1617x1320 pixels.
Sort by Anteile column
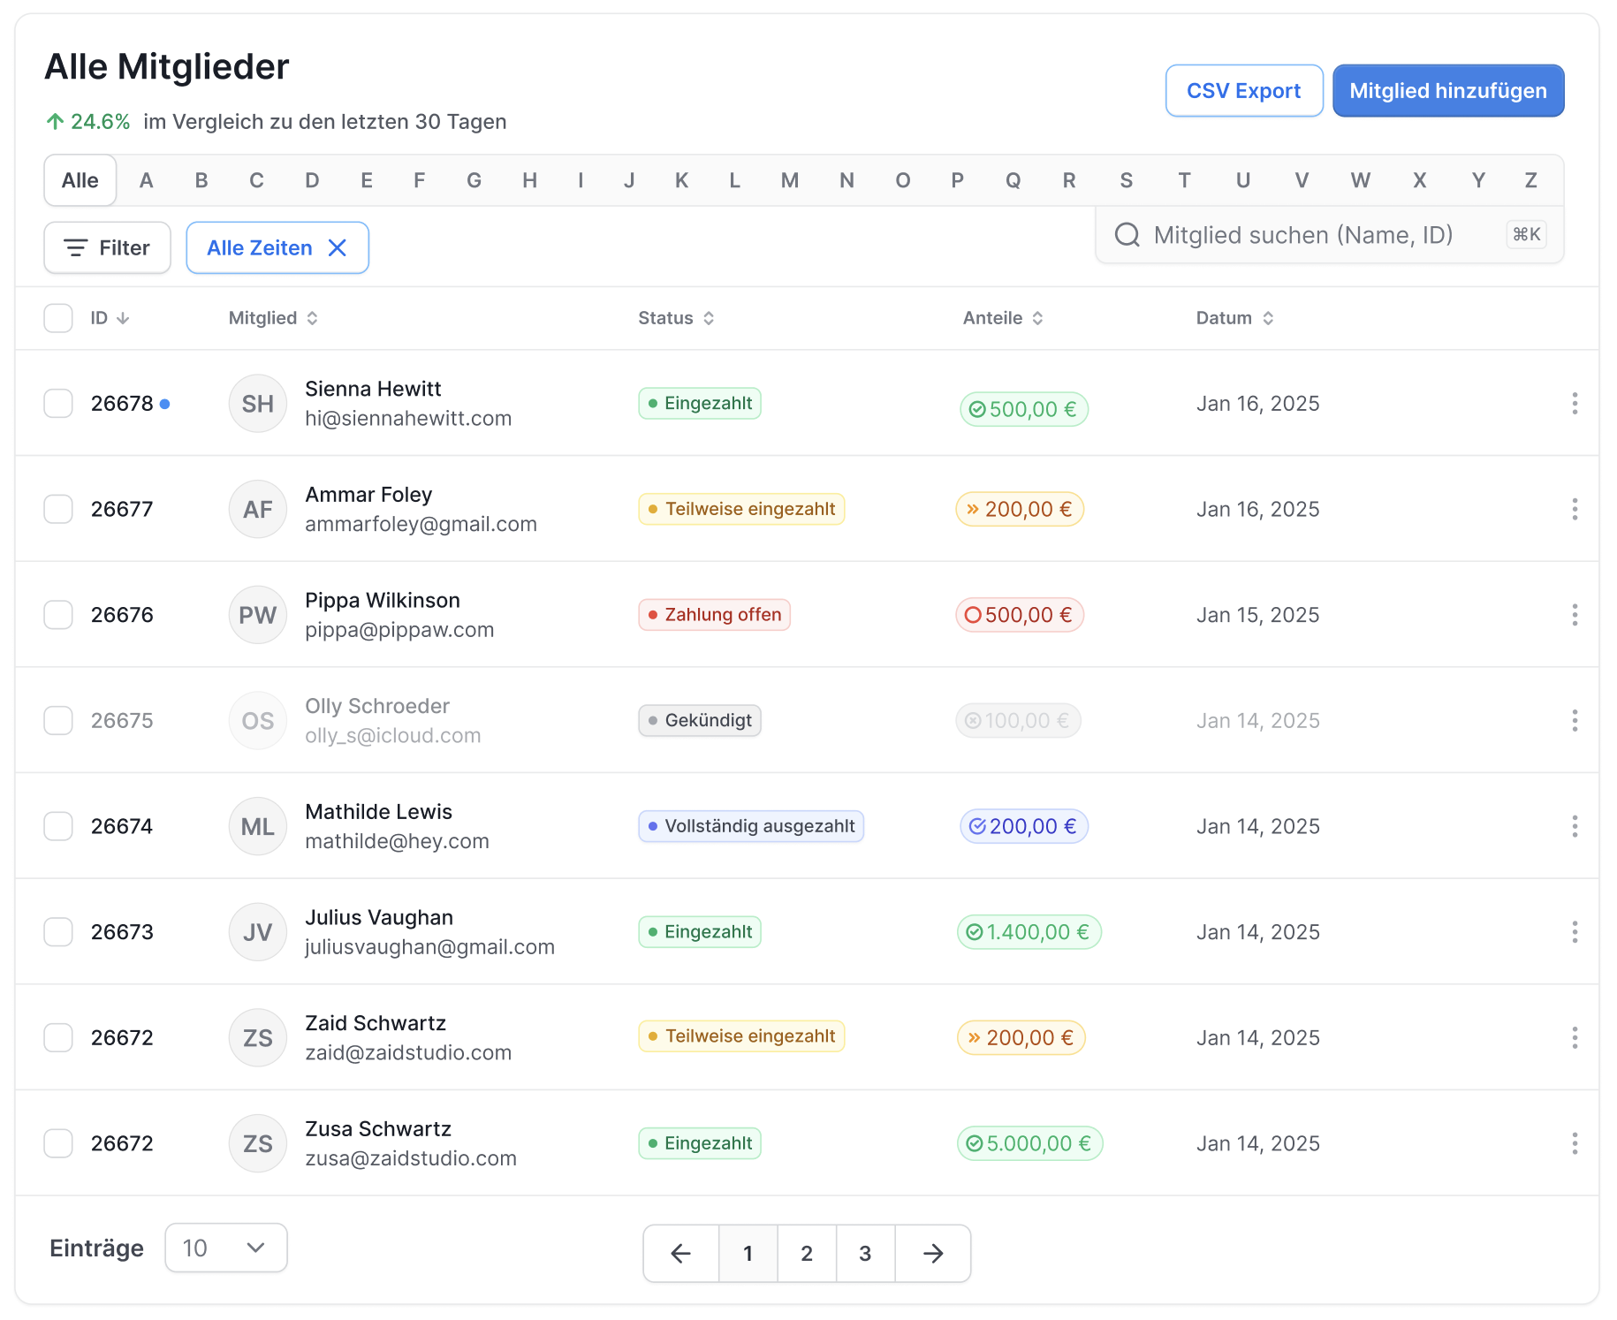[x=1037, y=318]
